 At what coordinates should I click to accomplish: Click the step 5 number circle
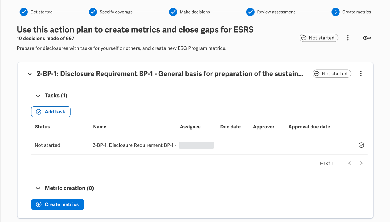point(335,12)
